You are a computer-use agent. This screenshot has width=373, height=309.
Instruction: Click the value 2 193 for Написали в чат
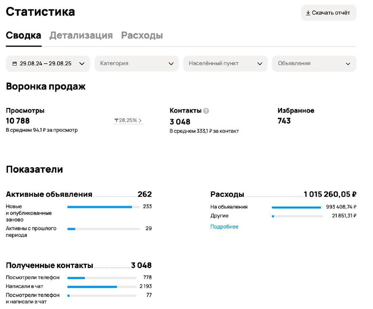point(145,287)
